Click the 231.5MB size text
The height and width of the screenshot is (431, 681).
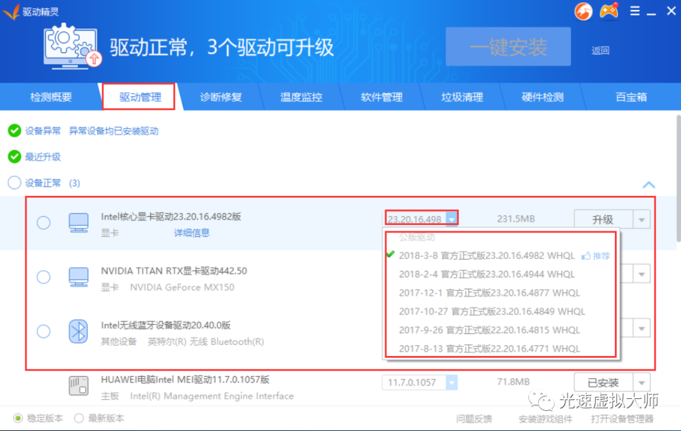coord(516,219)
